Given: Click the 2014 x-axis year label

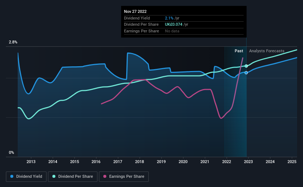Looking at the screenshot, I should 53,162.
